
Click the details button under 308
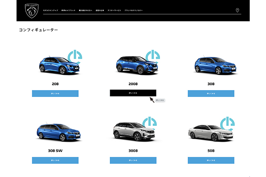pyautogui.click(x=211, y=94)
